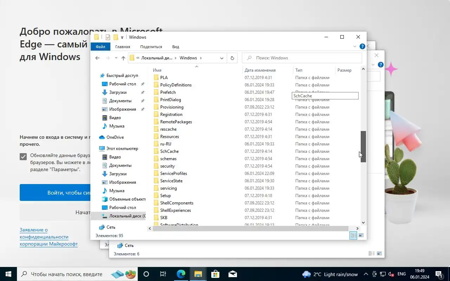Click the muted volume tray icon

point(391,274)
